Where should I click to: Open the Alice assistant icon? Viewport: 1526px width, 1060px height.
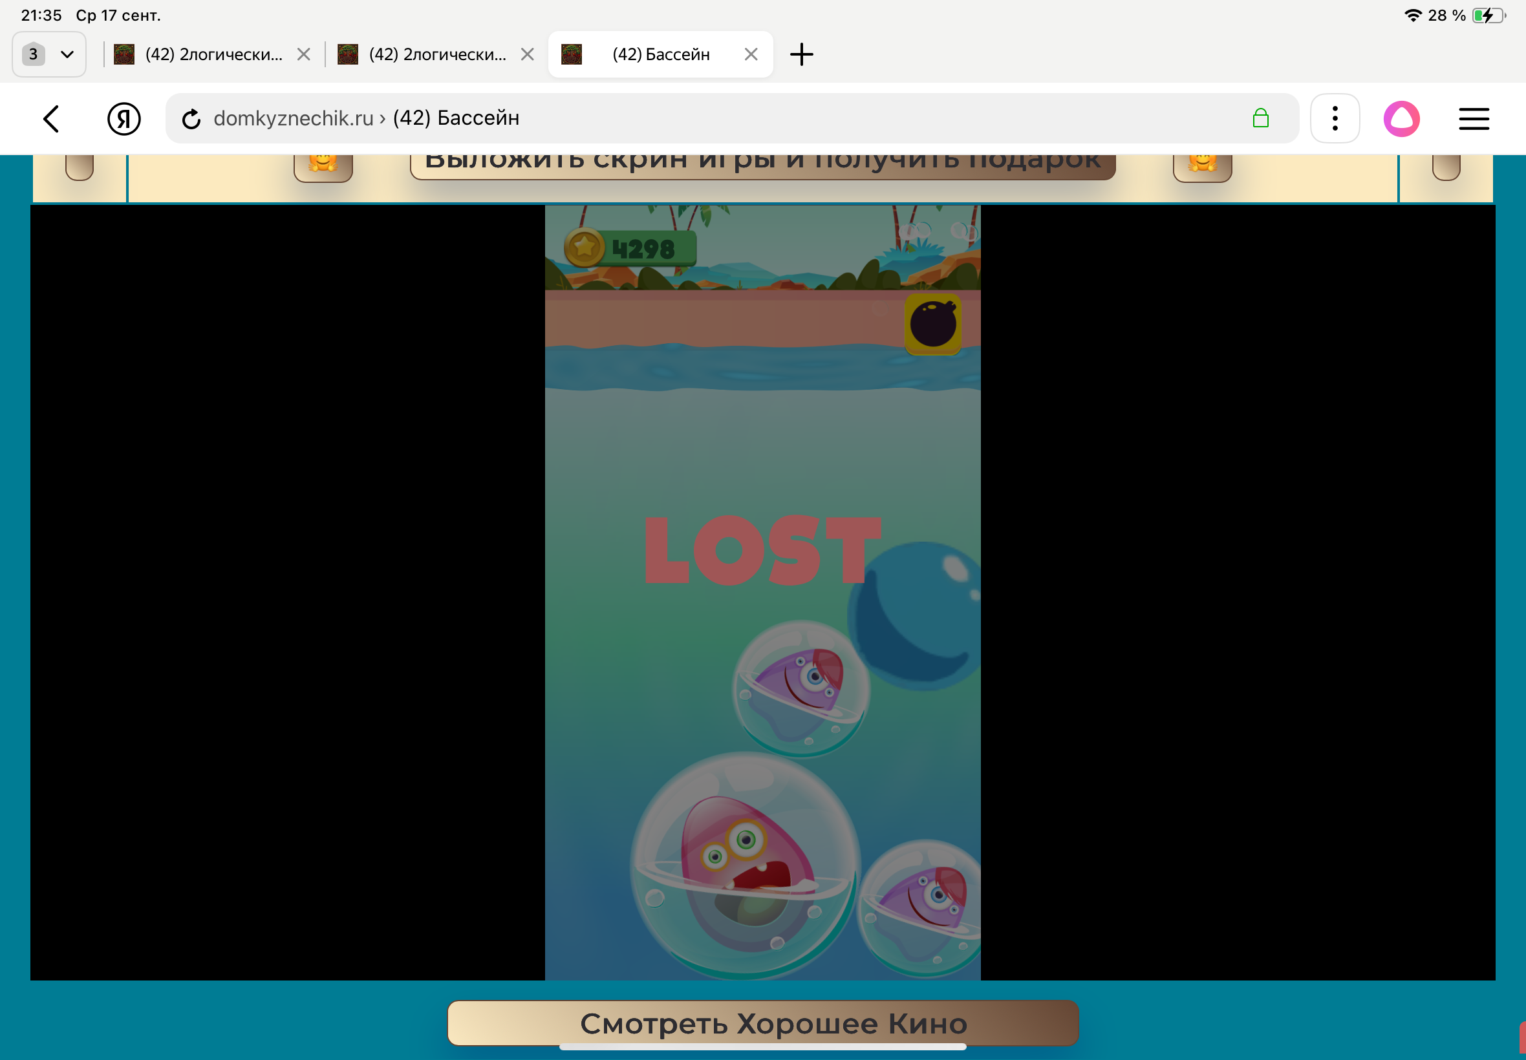[x=1401, y=119]
